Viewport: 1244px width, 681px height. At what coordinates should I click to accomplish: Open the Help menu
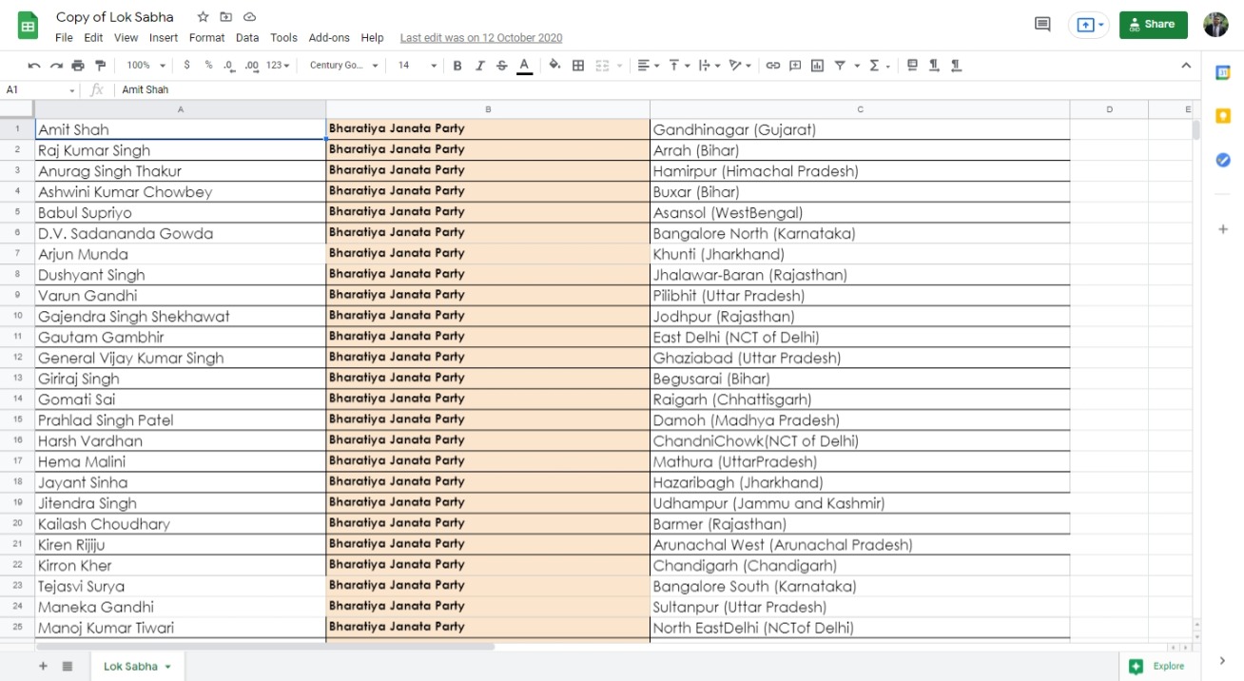(x=372, y=38)
